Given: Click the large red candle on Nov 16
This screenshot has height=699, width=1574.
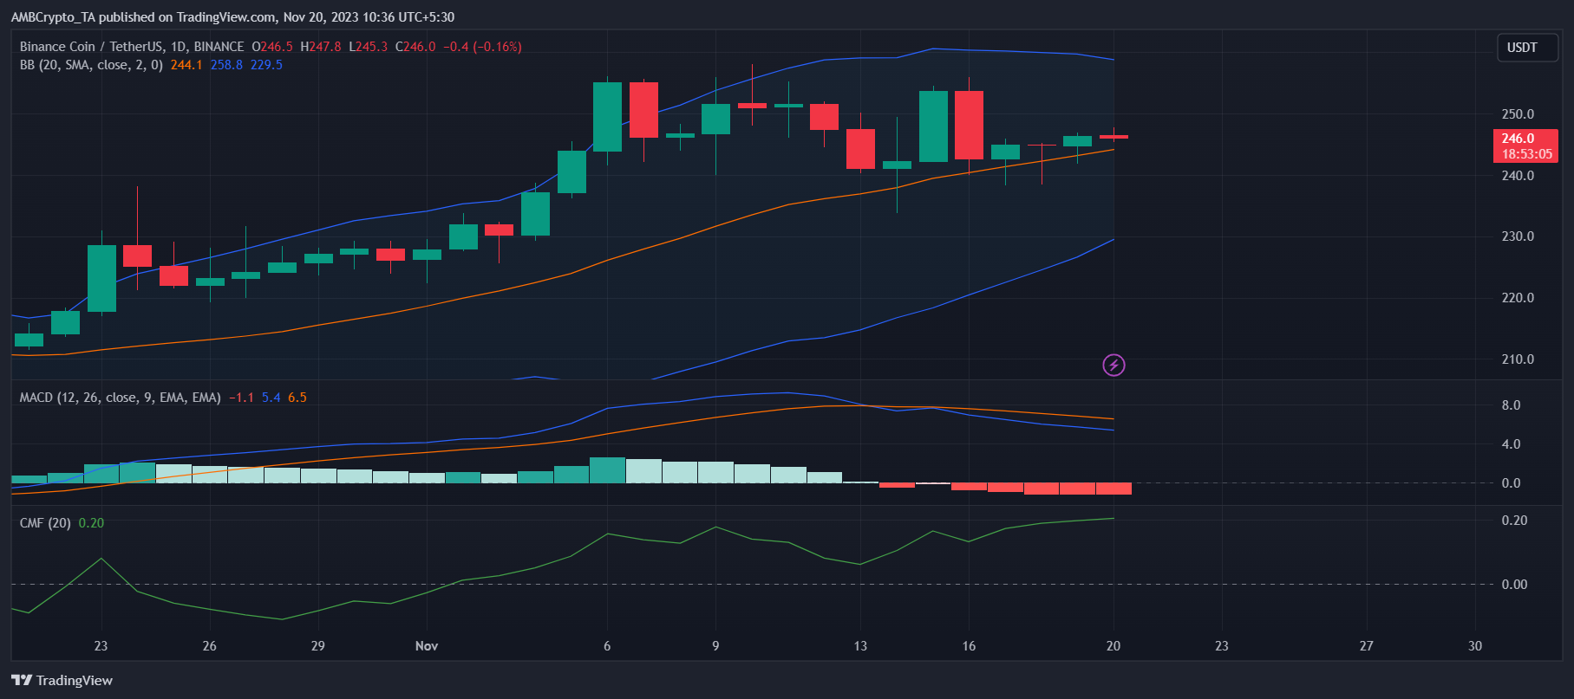Looking at the screenshot, I should 969,126.
